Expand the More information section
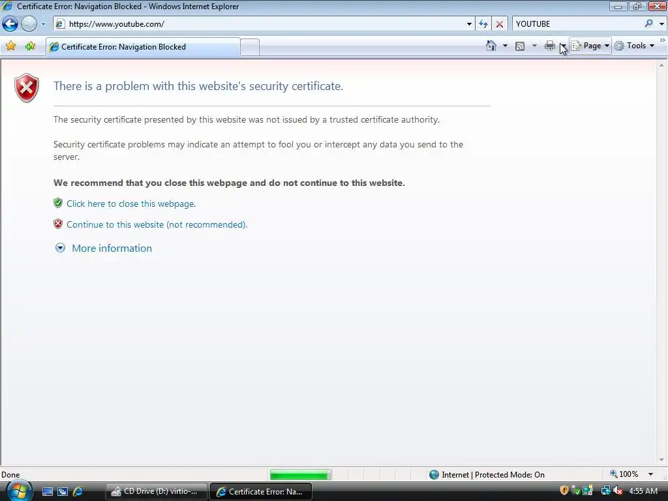This screenshot has width=668, height=501. click(104, 249)
